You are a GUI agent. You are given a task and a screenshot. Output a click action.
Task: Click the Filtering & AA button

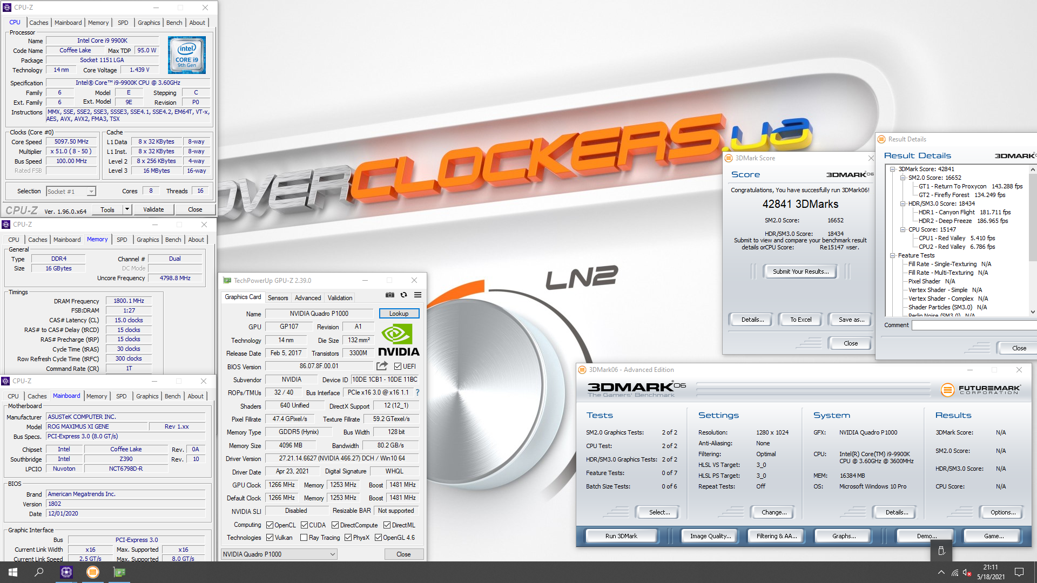777,536
